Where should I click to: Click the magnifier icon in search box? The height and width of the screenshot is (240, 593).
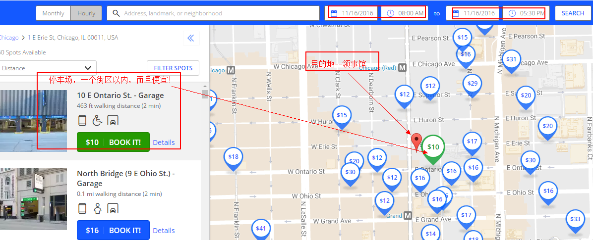(117, 13)
